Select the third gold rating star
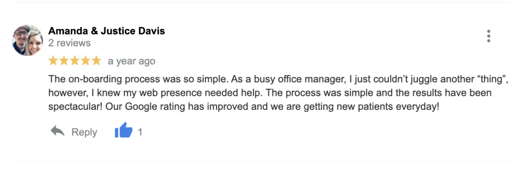This screenshot has height=169, width=530. click(x=75, y=60)
